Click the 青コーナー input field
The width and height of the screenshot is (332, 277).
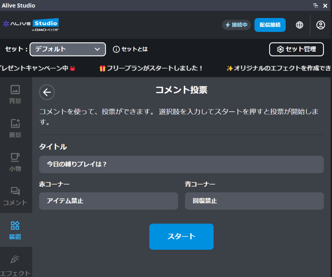[x=254, y=201]
